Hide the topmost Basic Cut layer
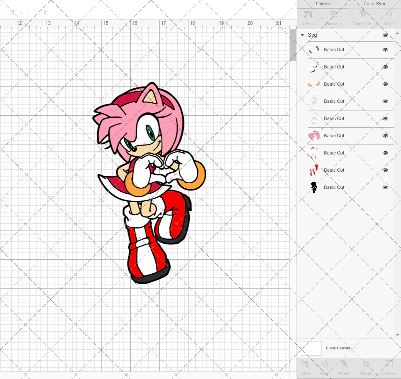401x379 pixels. 385,49
